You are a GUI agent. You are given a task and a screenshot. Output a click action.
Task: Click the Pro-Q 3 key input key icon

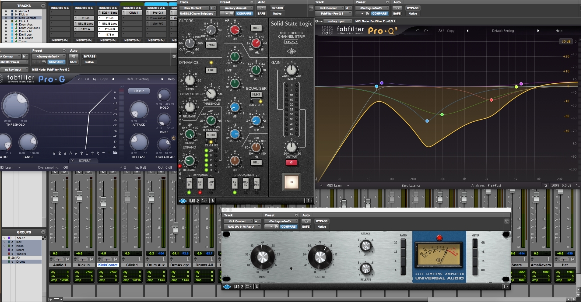[x=318, y=21]
